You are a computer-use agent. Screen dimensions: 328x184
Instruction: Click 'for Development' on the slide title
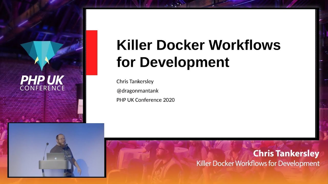click(173, 62)
